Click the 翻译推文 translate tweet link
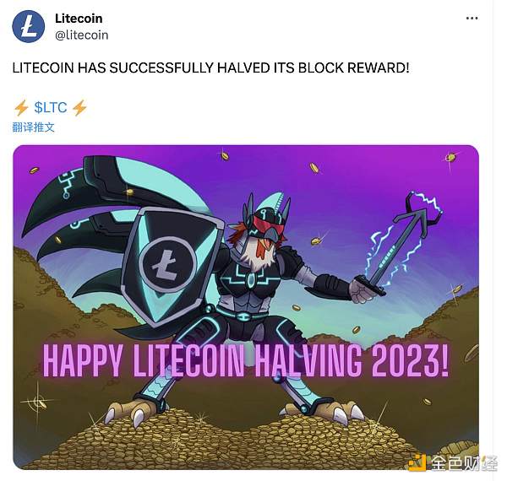507x481 pixels. tap(33, 127)
